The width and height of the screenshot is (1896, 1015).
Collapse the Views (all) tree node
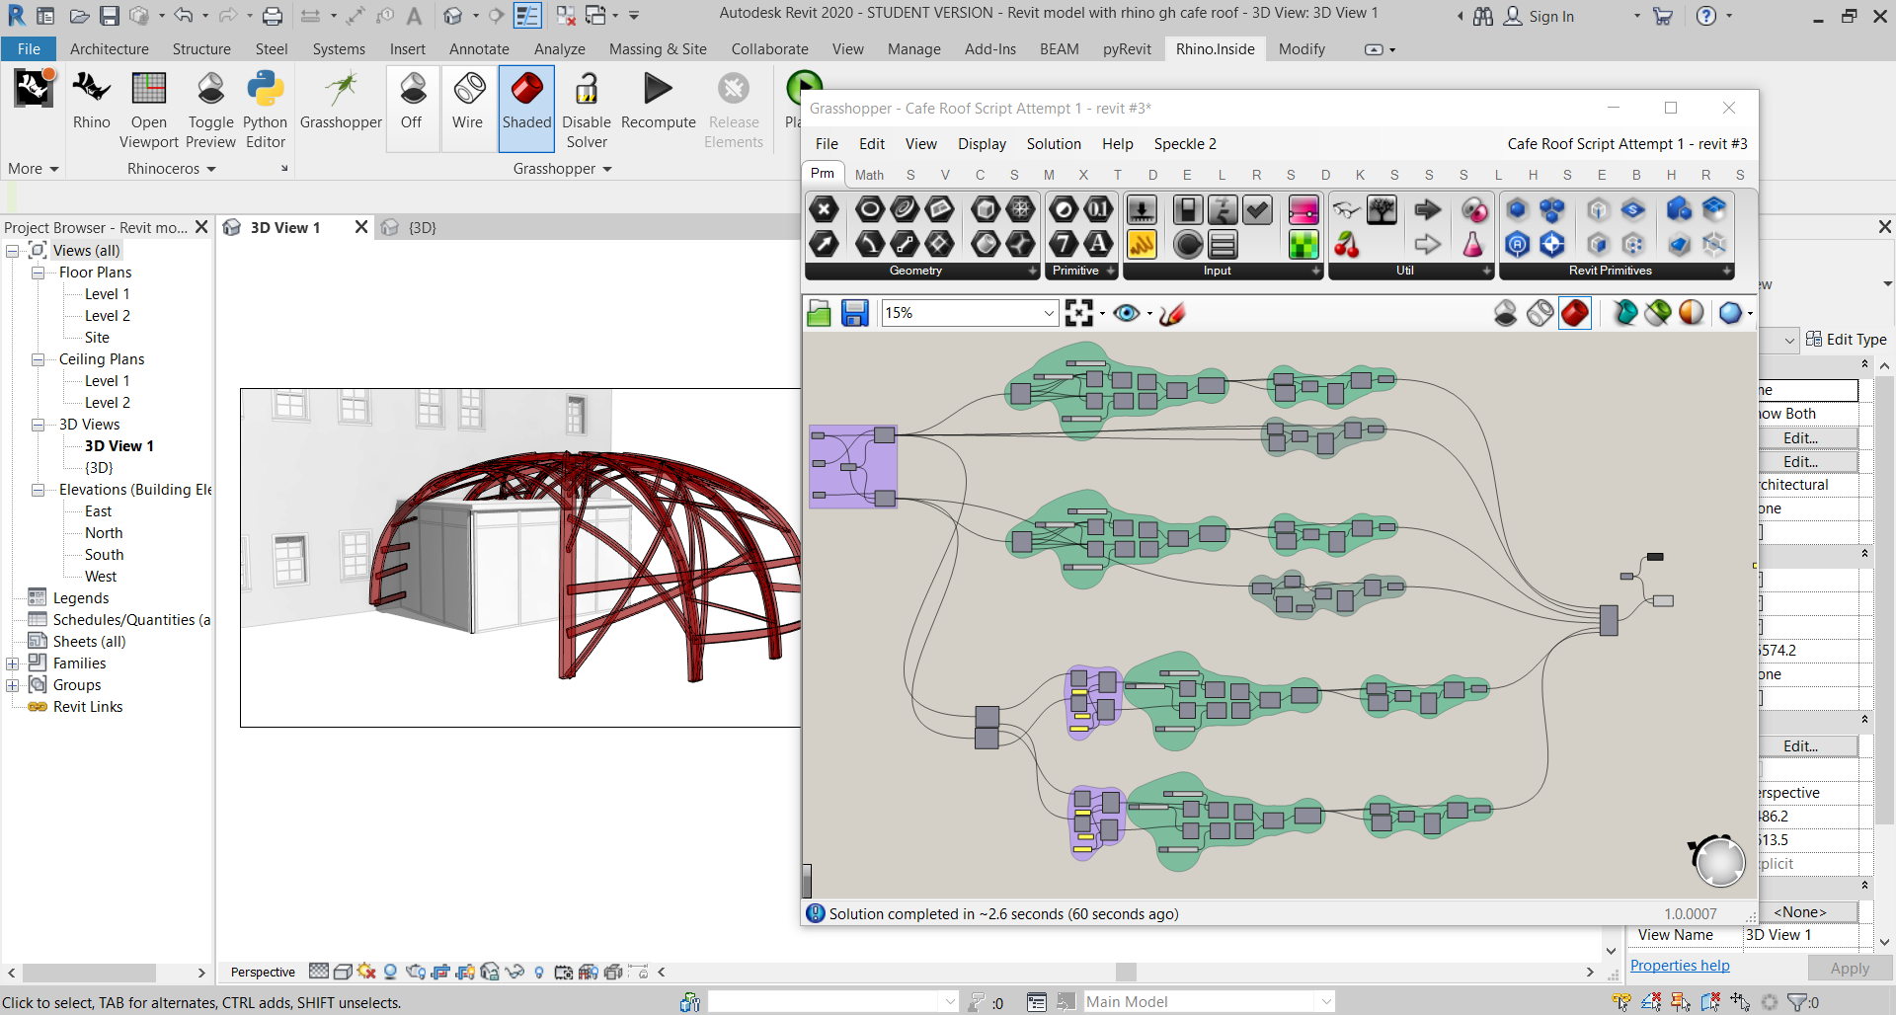pyautogui.click(x=12, y=250)
